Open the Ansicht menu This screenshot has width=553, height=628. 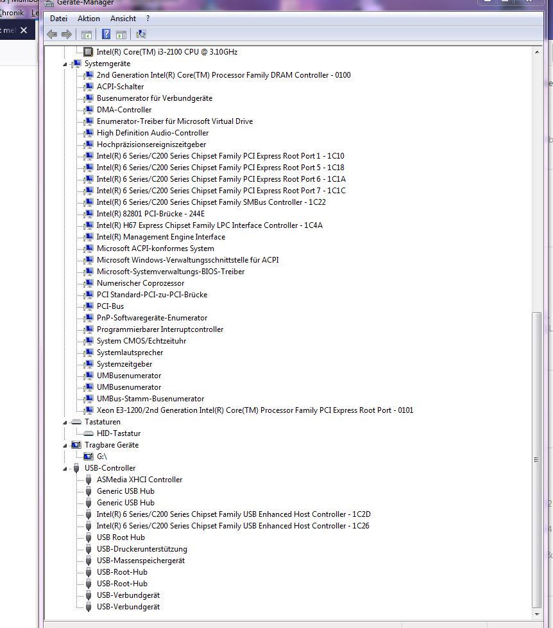[x=123, y=19]
